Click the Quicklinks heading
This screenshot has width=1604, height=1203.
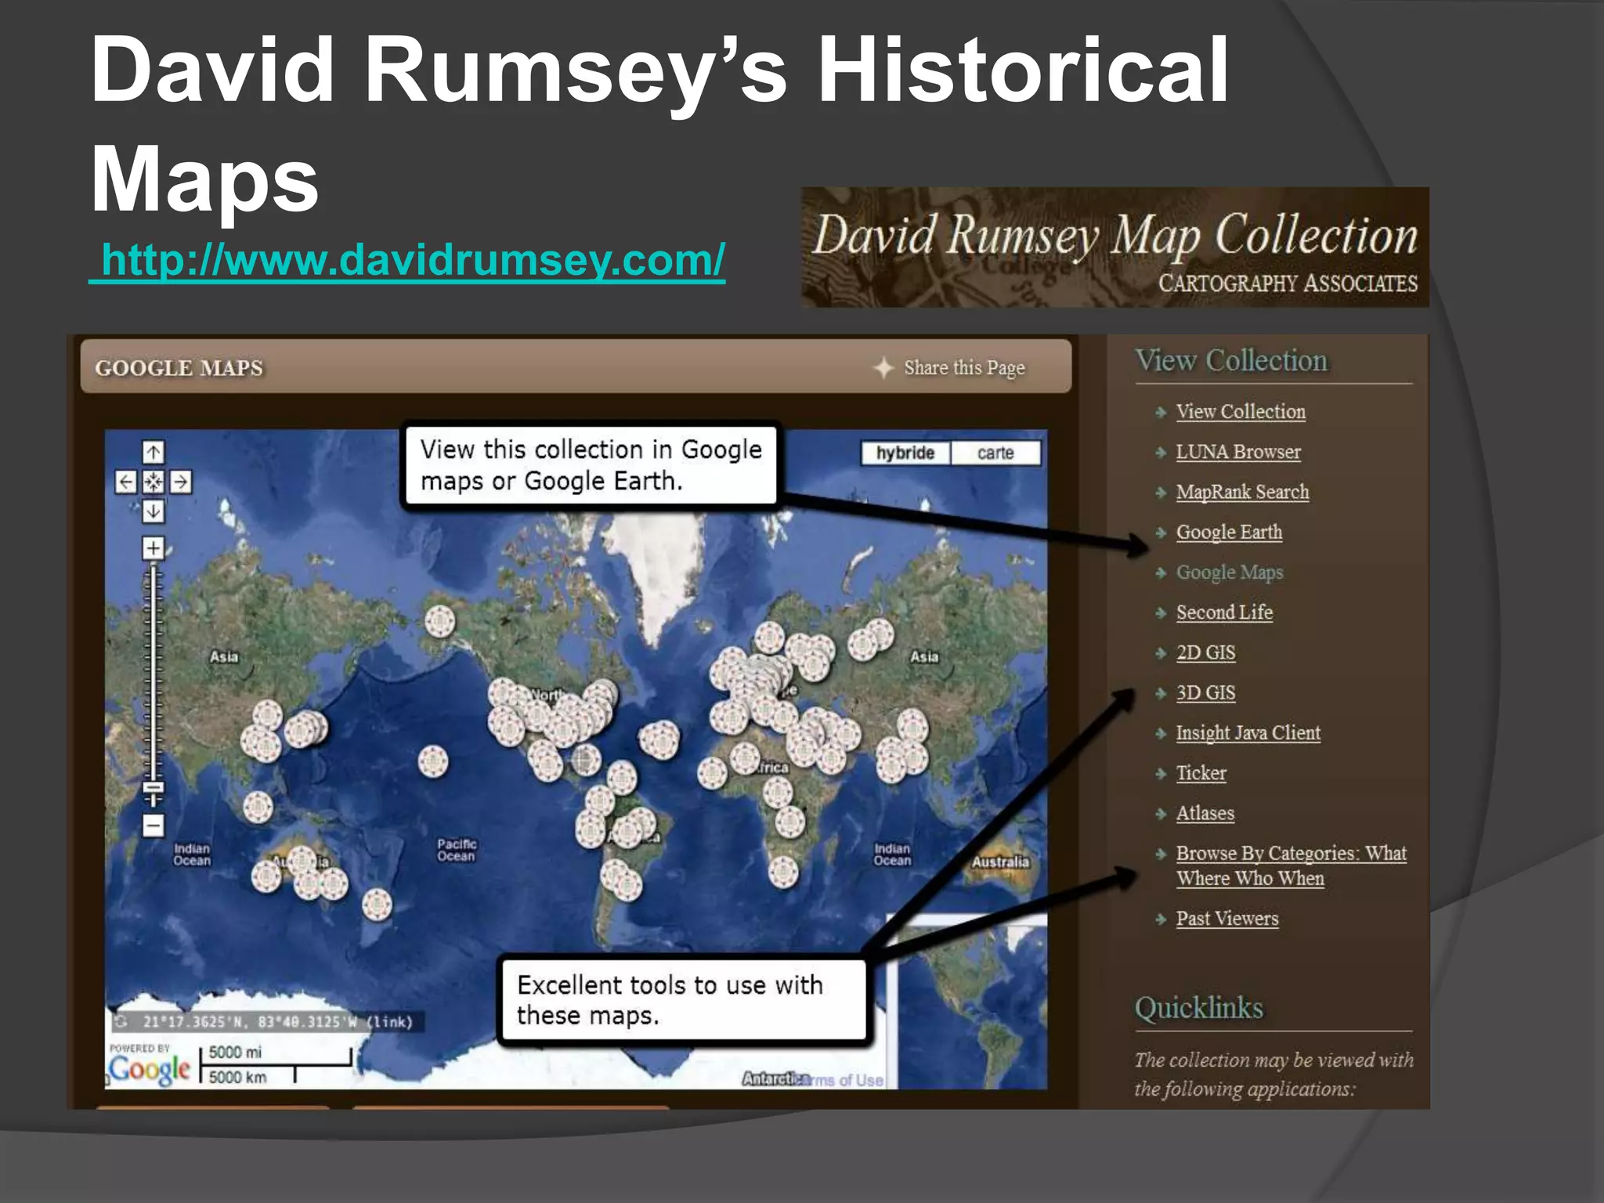pyautogui.click(x=1199, y=1007)
